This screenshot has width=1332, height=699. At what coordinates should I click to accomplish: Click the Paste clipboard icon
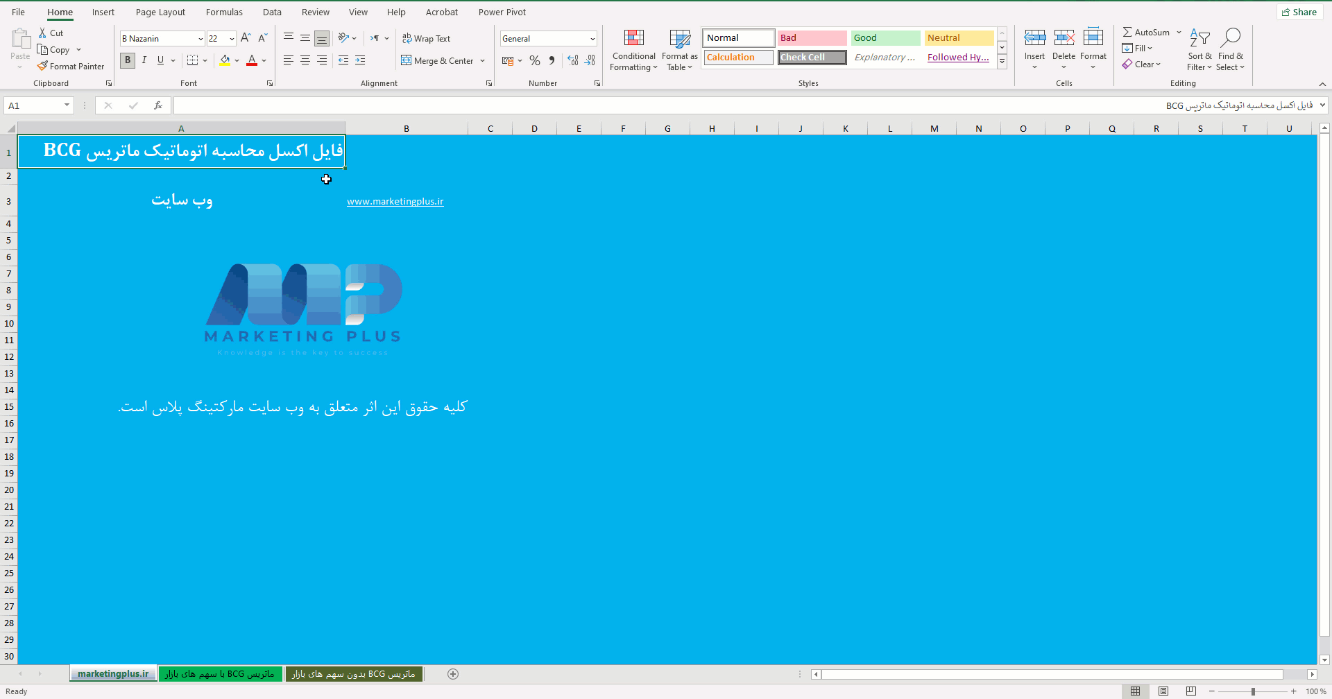tap(20, 40)
